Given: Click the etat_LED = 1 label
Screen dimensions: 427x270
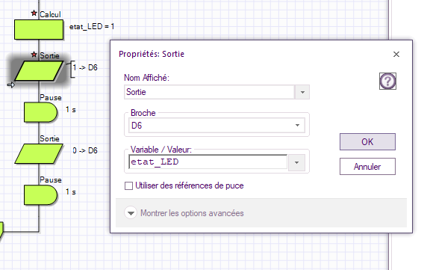Looking at the screenshot, I should coord(92,26).
